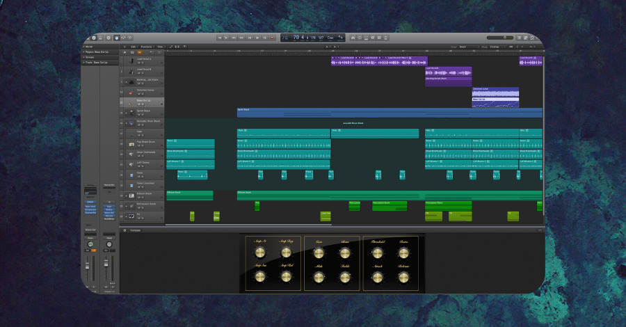Click the Backing Vocals Stack track icon
This screenshot has height=327, width=626.
pos(131,81)
